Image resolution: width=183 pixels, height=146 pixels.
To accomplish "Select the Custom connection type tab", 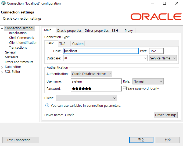I will click(x=78, y=44).
